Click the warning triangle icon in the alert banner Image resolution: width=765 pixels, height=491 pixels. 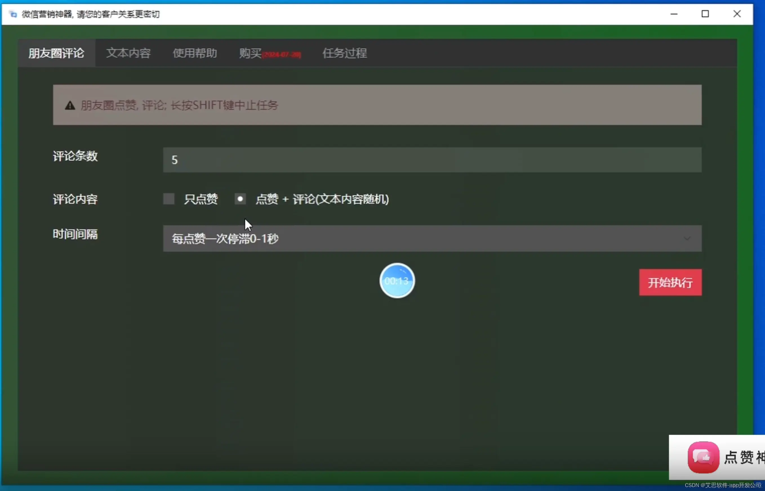(70, 105)
